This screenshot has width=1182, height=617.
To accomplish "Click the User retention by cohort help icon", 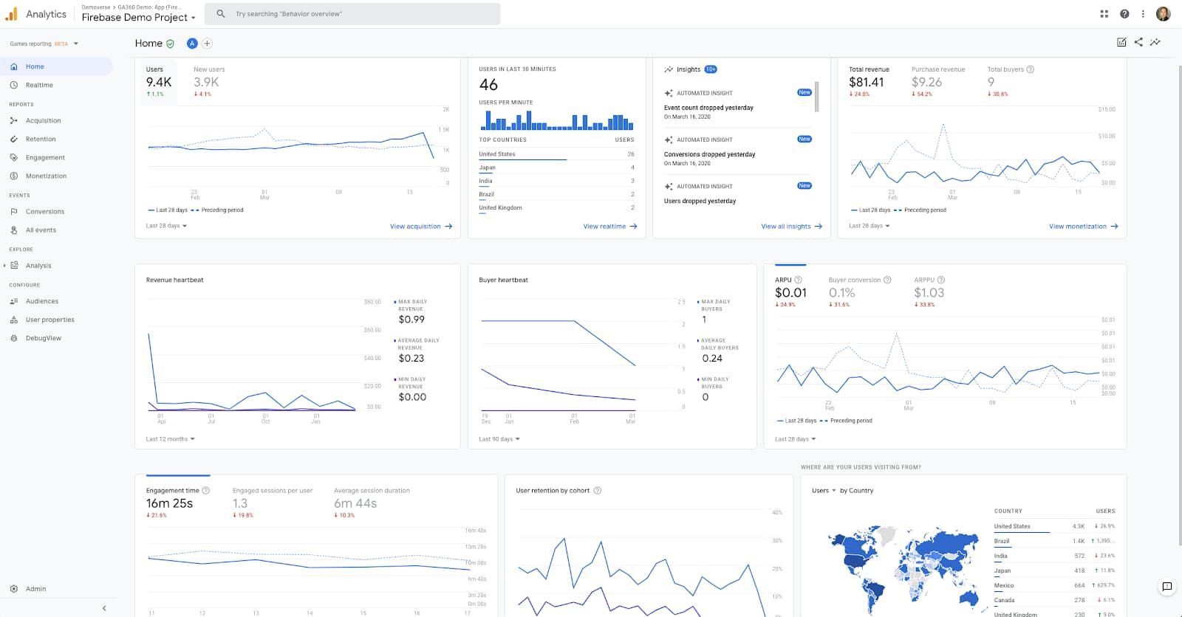I will (x=598, y=490).
